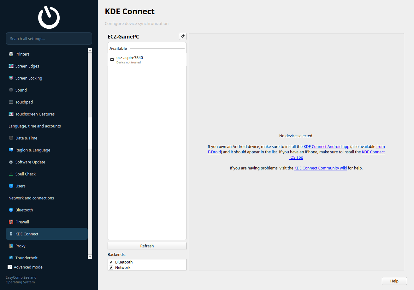Viewport: 414px width, 290px height.
Task: Click the Date & Time clock icon
Action: [11, 138]
